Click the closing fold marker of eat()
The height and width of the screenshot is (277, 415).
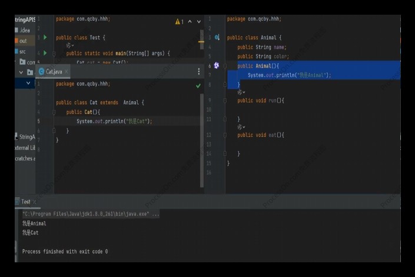225,153
